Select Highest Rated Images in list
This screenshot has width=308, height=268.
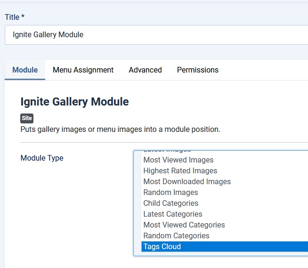point(180,171)
